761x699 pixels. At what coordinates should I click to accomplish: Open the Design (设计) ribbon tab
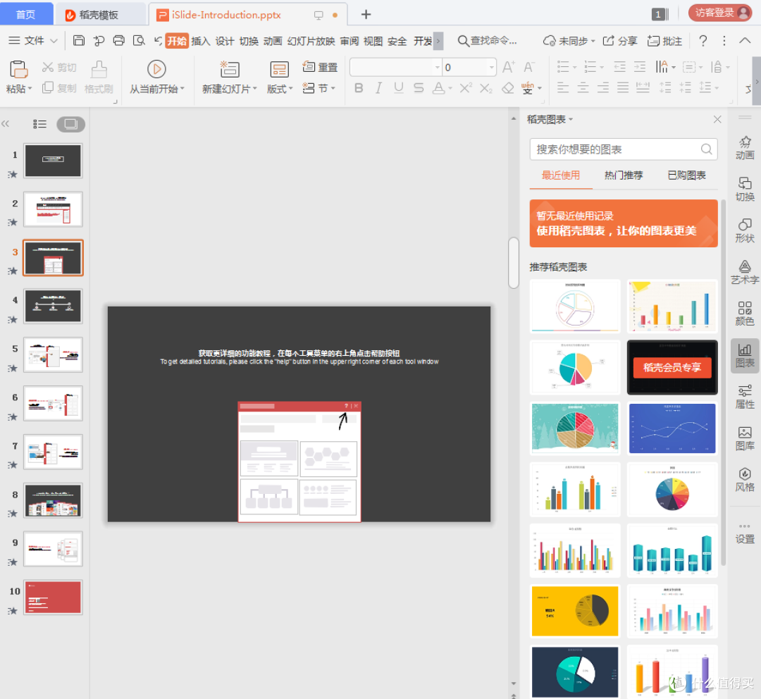(x=225, y=41)
